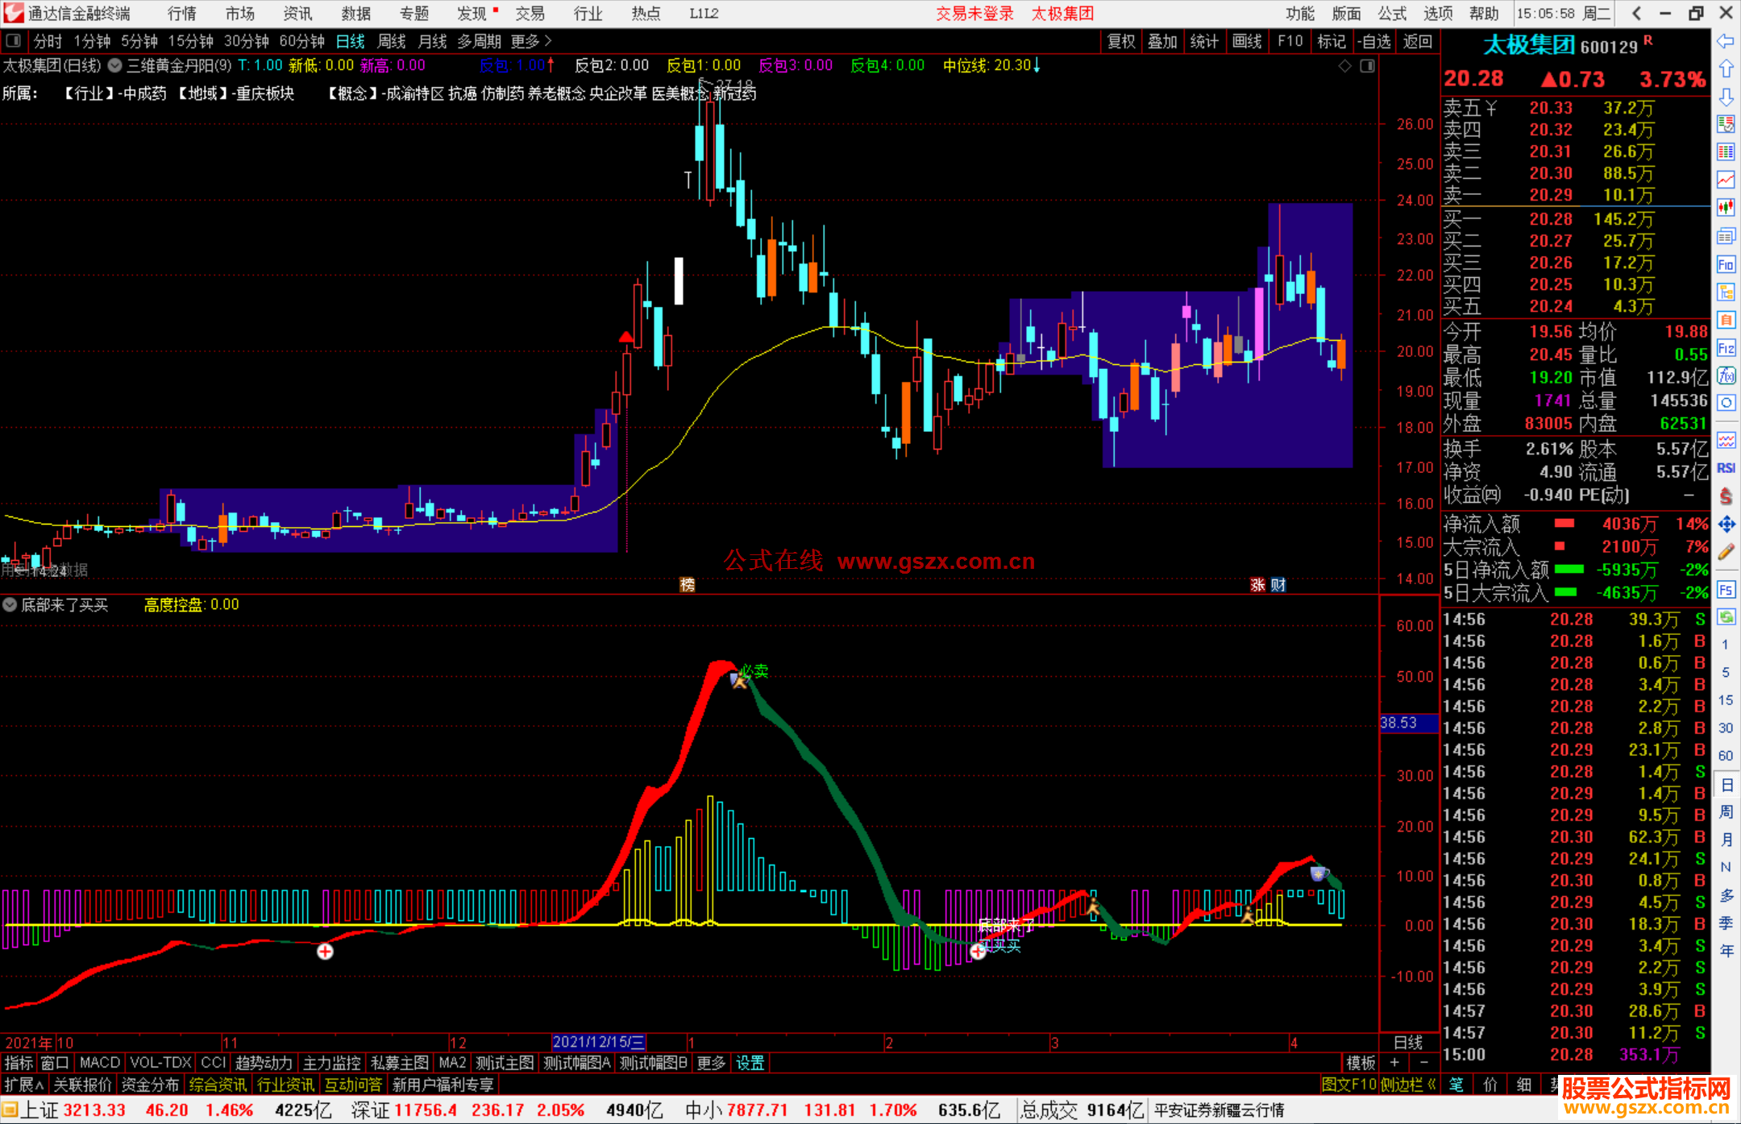
Task: Click 财 marker at main chart bottom
Action: pyautogui.click(x=1278, y=585)
